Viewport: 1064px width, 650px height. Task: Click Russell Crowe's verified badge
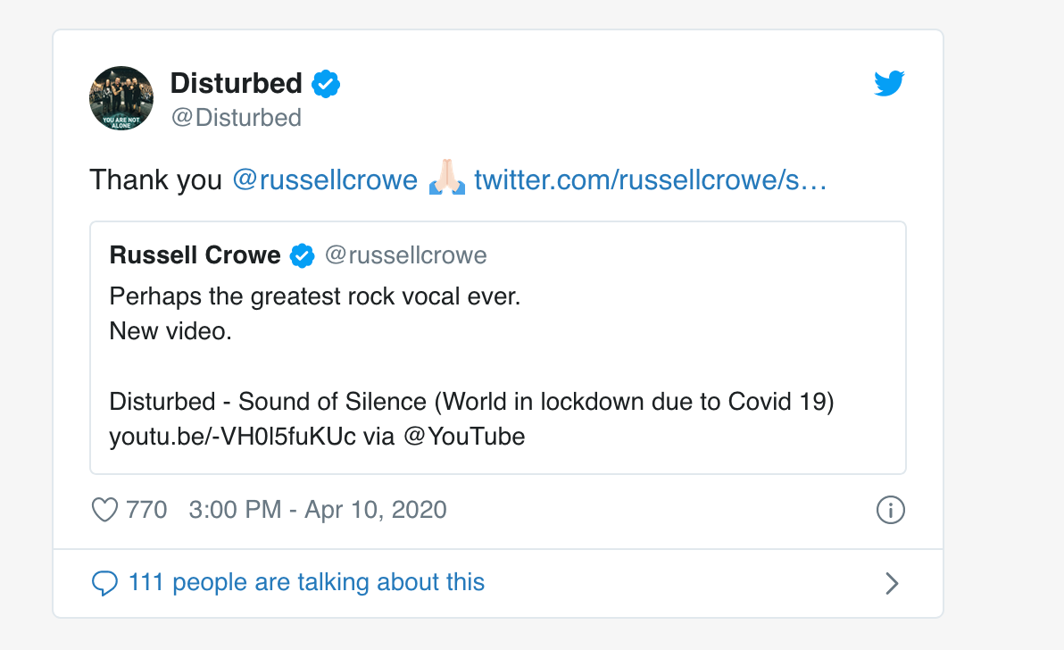(302, 255)
